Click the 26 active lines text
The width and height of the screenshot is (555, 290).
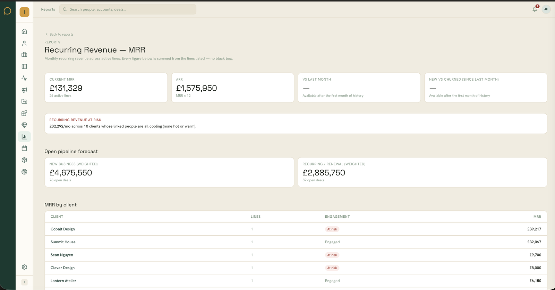60,96
